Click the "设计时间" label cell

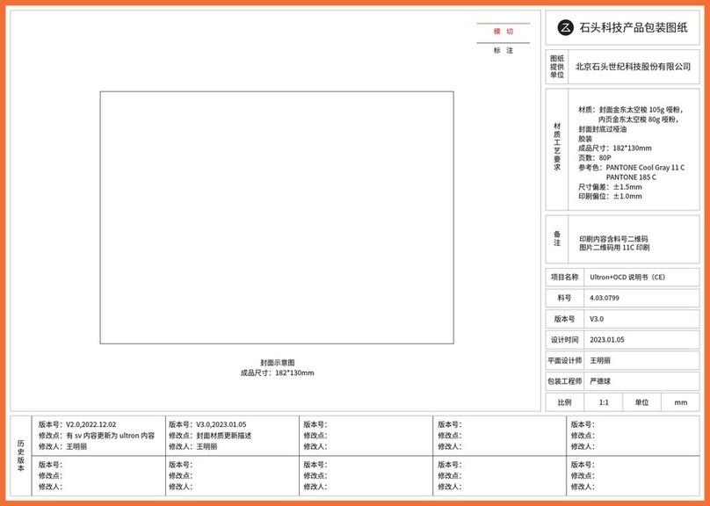click(x=565, y=339)
